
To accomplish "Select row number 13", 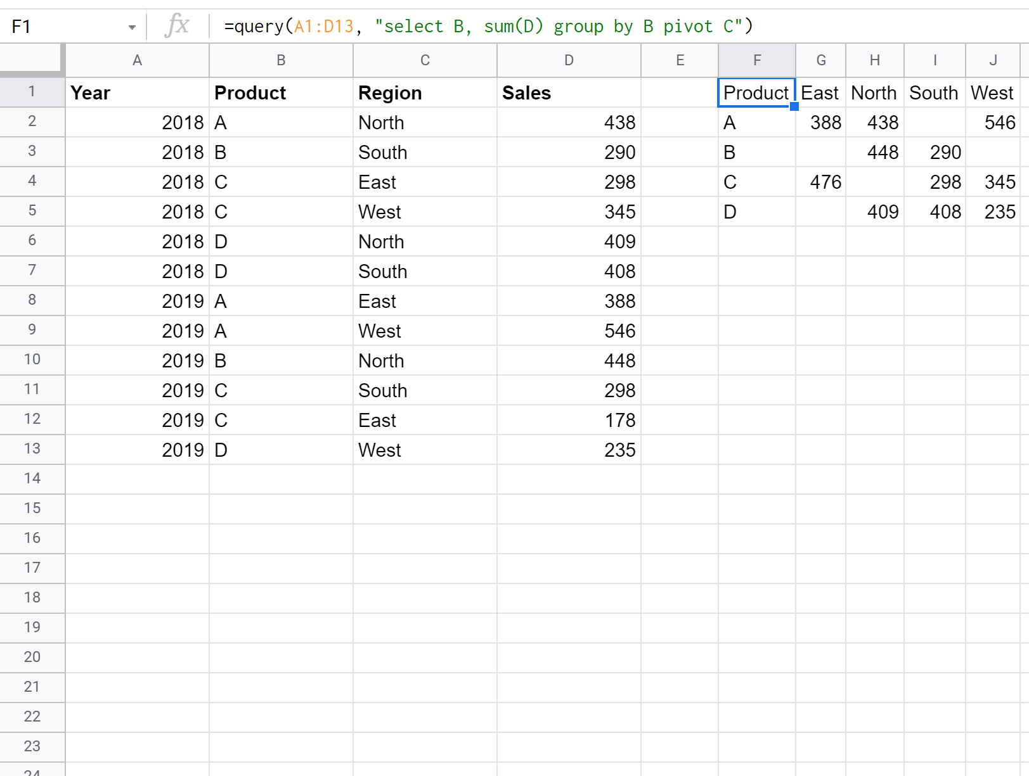I will click(x=32, y=449).
